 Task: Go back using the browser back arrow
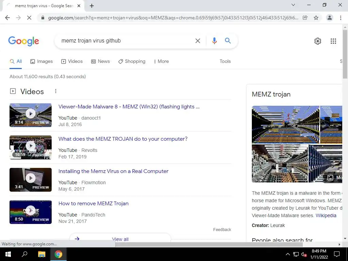(x=7, y=18)
